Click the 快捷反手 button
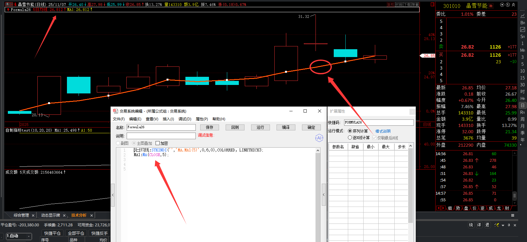Image resolution: width=527 pixels, height=242 pixels. [100, 233]
